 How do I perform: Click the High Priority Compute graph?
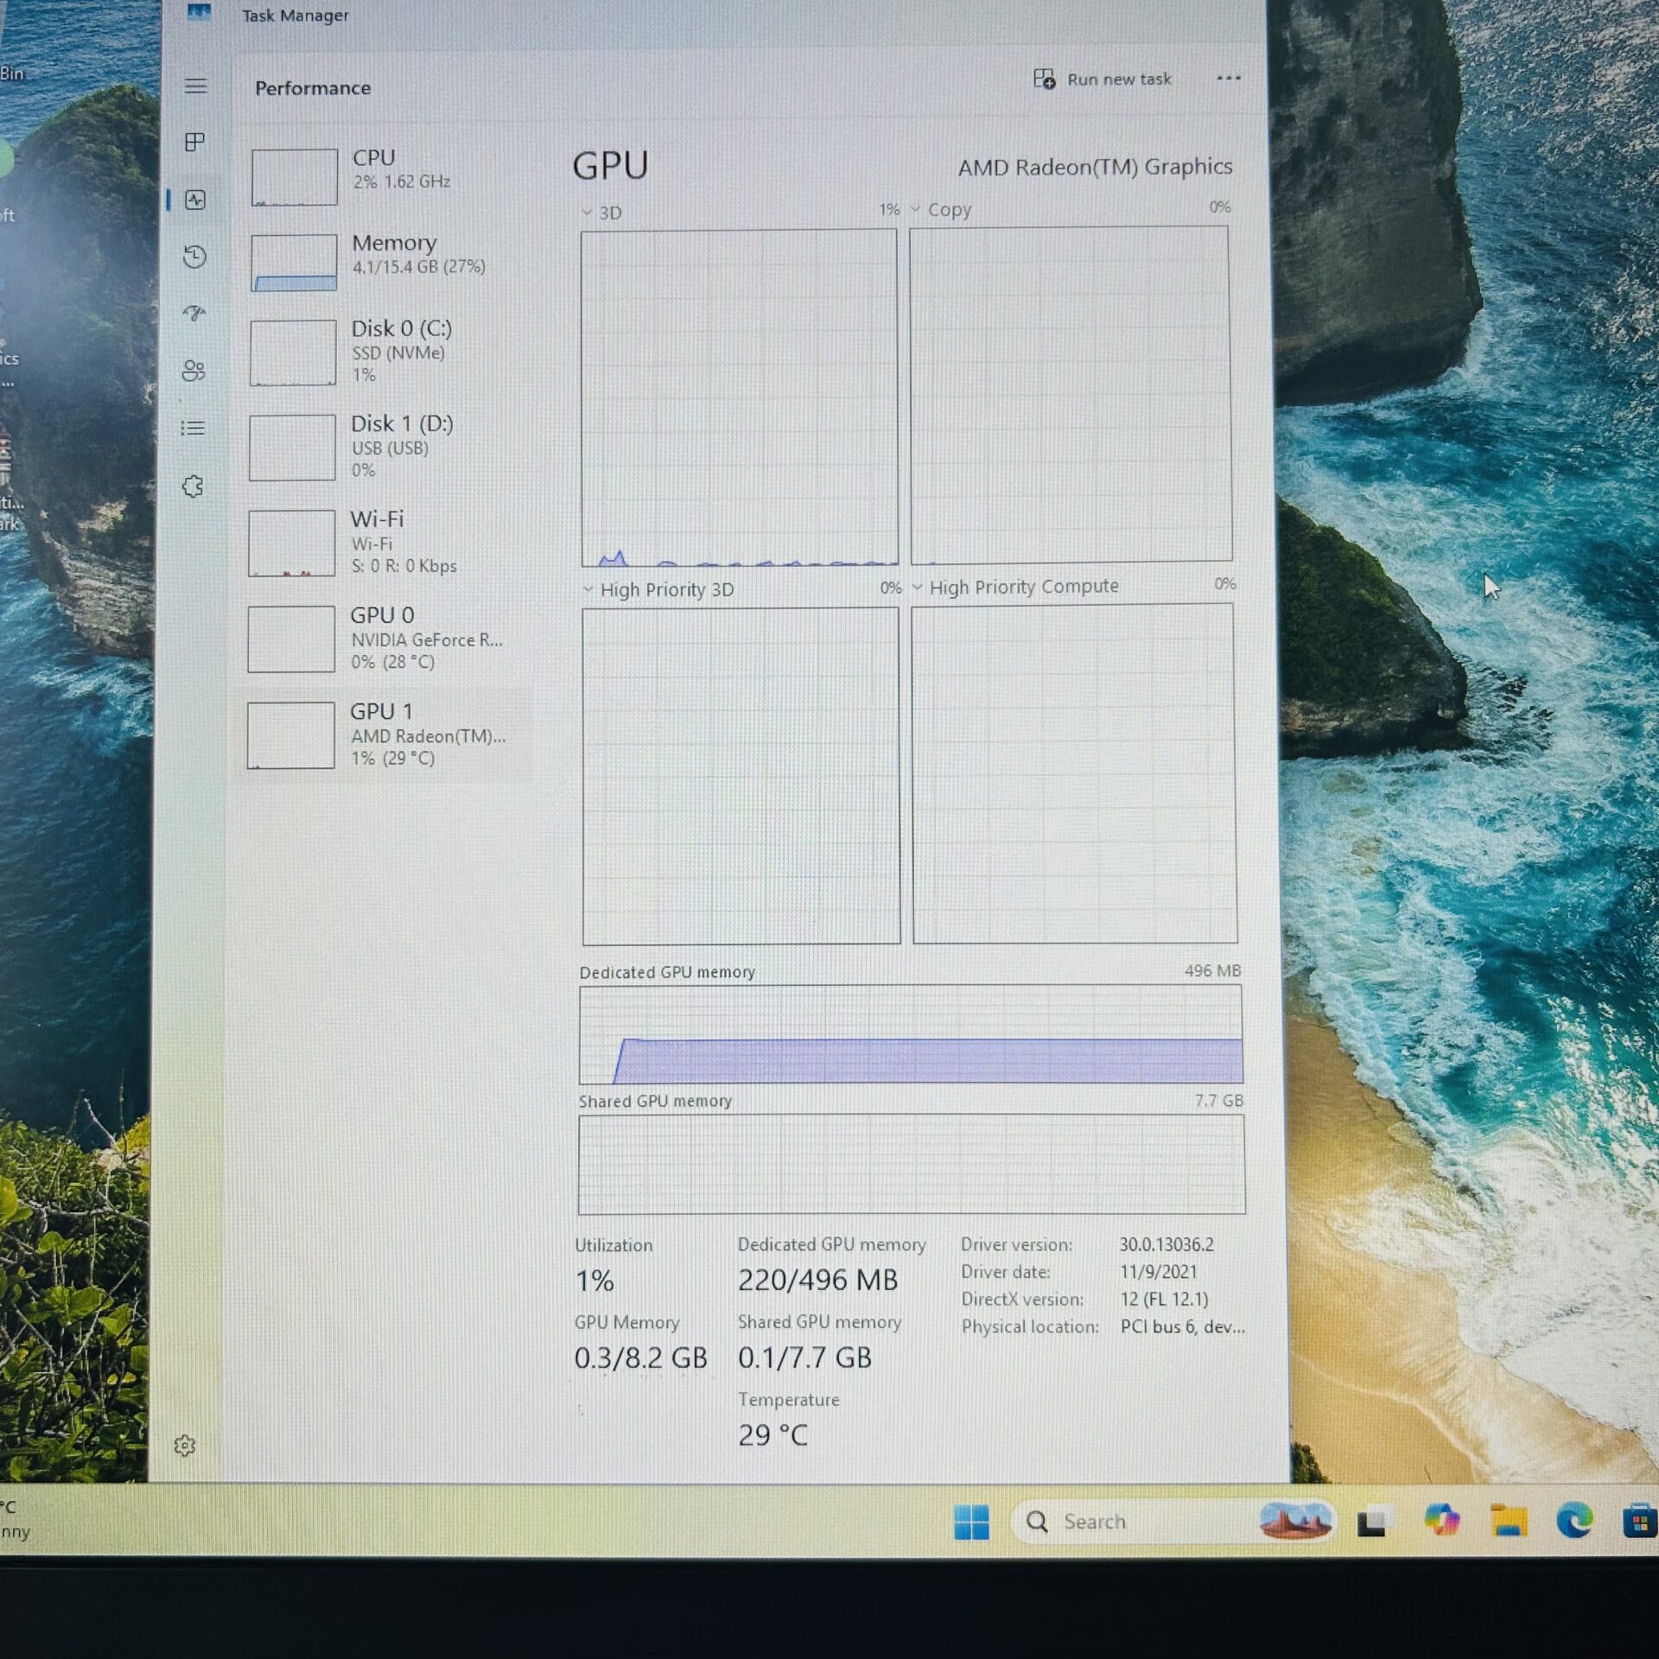click(x=1075, y=773)
